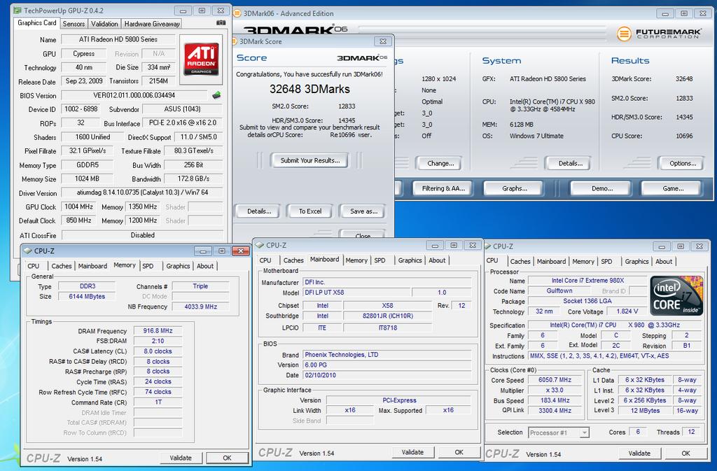Click the 32648 3DMarks score text
717x471 pixels.
(x=309, y=89)
